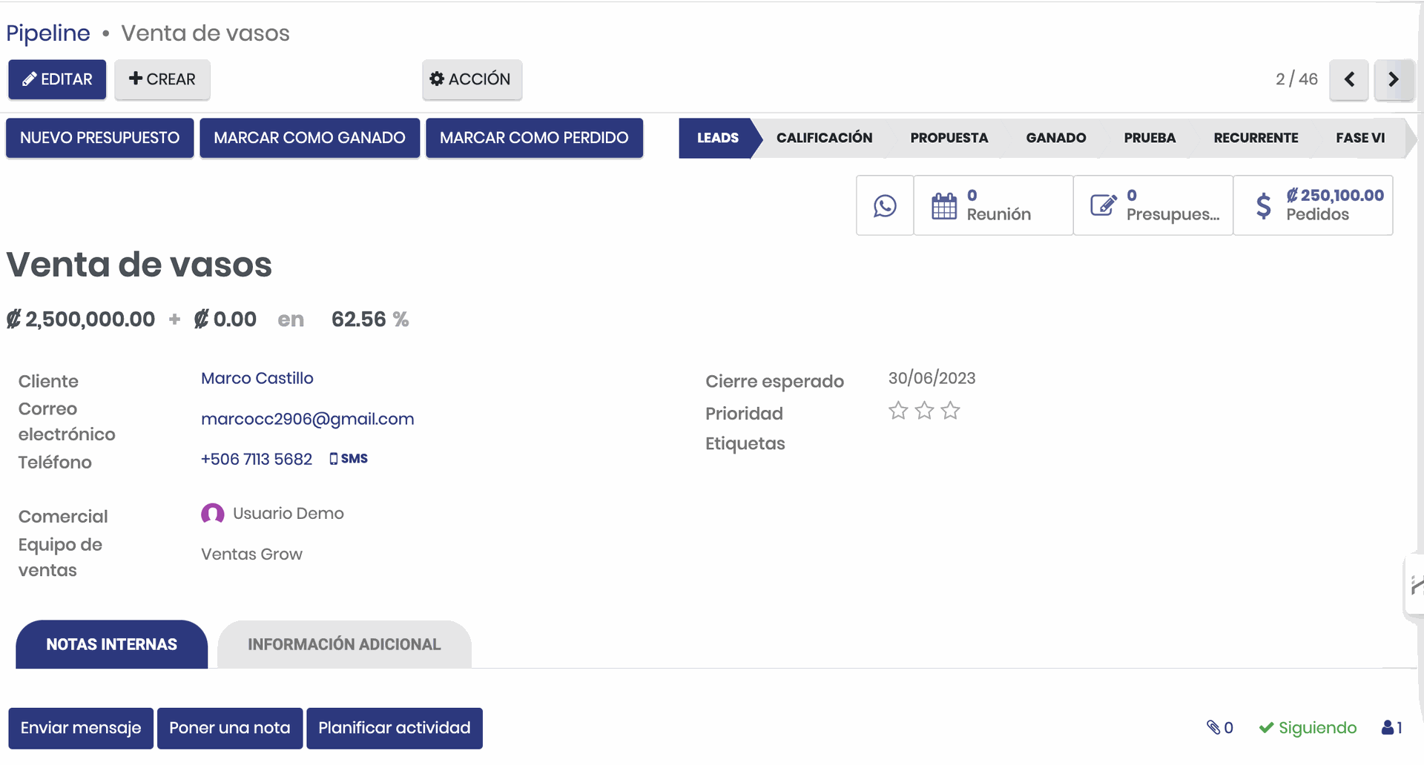Viewport: 1424px width, 765px height.
Task: Open the Pedidos dollar stat button
Action: tap(1313, 205)
